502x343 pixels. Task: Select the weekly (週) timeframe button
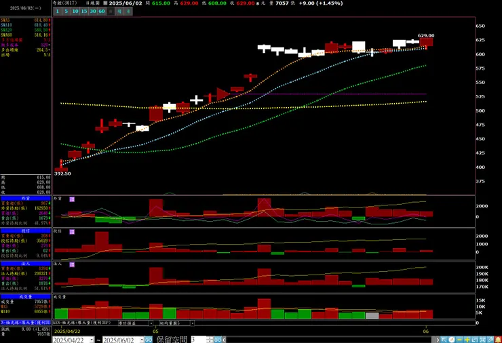tap(119, 12)
